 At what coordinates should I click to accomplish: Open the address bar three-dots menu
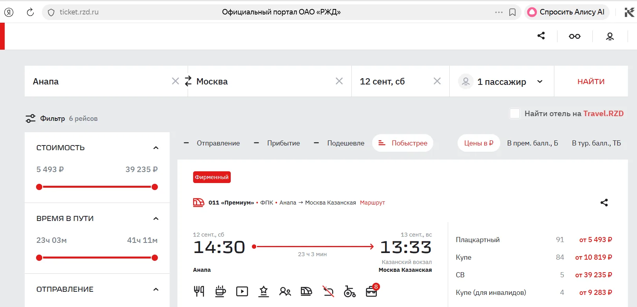(499, 12)
